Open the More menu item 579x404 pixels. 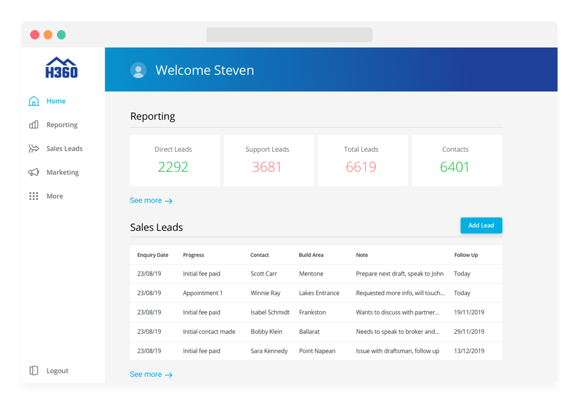[55, 196]
